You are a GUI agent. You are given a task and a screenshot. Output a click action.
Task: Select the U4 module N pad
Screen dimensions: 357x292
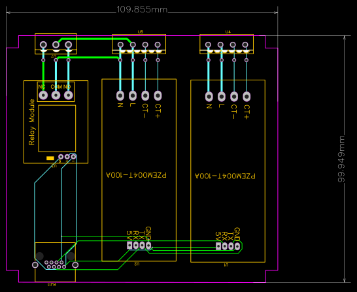coord(209,97)
